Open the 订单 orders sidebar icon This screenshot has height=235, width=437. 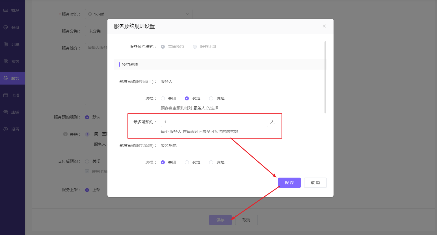(6, 44)
